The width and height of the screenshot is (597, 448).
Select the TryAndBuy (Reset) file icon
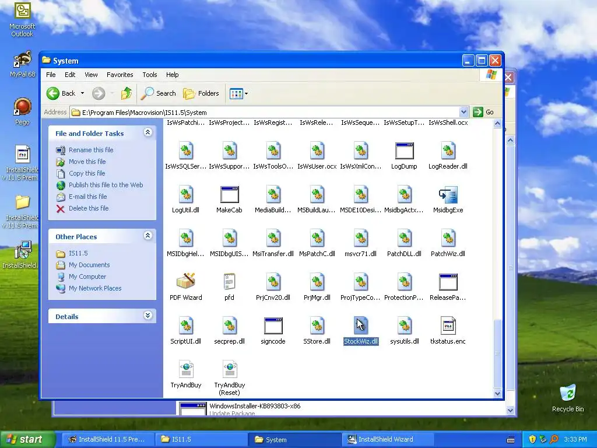point(229,369)
